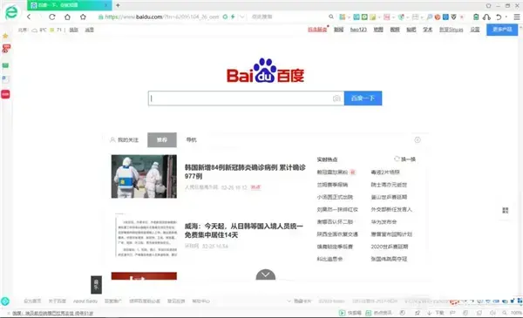Open 学术 link in top navigation
The width and height of the screenshot is (523, 318).
pyautogui.click(x=428, y=30)
